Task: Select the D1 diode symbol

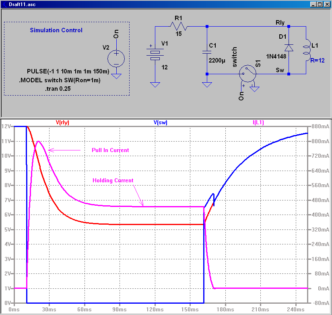Action: (289, 48)
